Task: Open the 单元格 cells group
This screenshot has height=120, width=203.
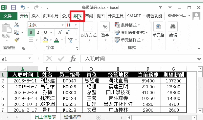Action: point(158,32)
